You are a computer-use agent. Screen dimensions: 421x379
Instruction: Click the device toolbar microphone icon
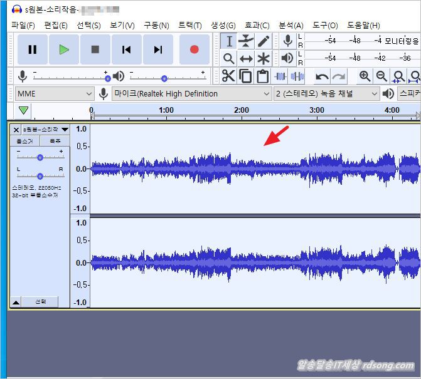(x=104, y=94)
